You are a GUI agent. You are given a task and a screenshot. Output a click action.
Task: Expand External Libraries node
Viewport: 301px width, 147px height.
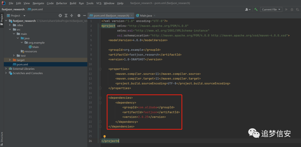click(x=6, y=69)
